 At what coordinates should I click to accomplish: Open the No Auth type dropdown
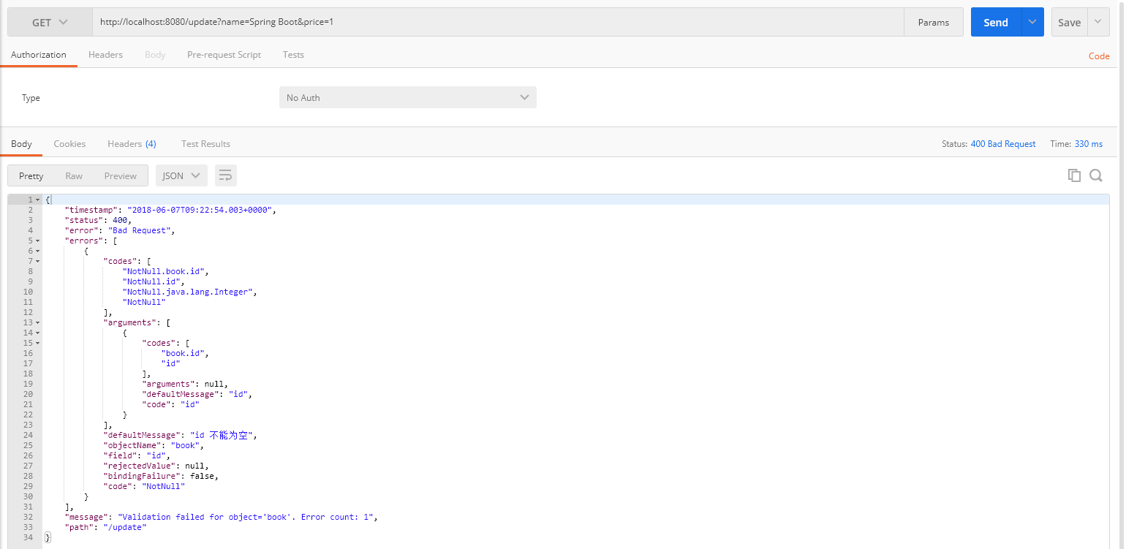pos(407,97)
